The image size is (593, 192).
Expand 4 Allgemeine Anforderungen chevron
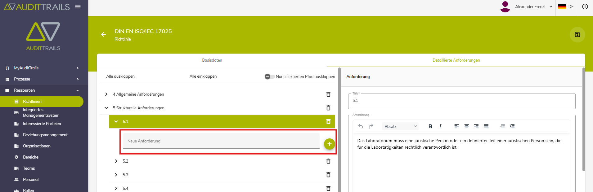click(x=106, y=94)
